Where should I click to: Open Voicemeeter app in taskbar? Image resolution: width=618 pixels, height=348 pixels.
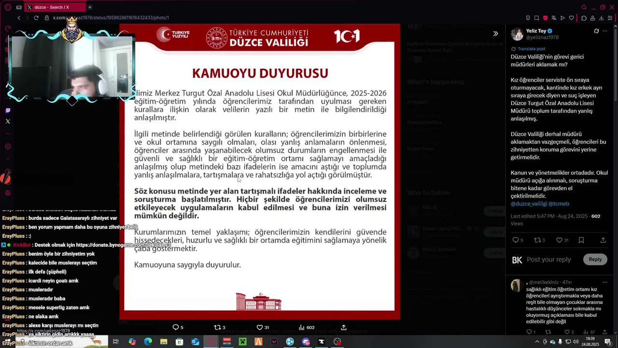(227, 342)
